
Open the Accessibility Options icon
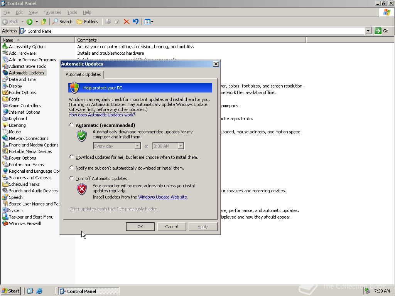(5, 47)
